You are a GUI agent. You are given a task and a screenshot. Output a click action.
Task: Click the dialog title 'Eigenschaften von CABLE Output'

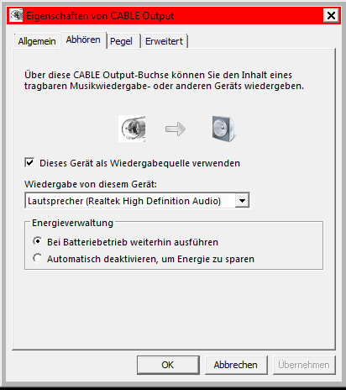pos(100,16)
